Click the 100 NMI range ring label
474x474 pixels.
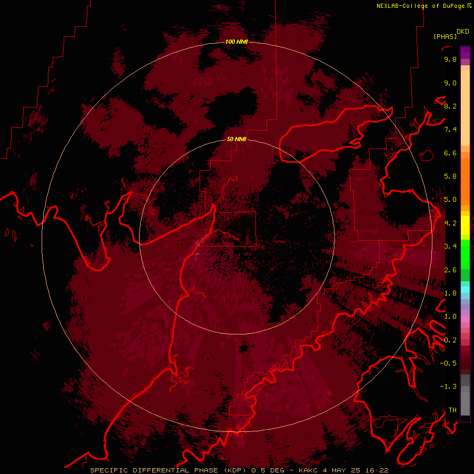236,42
